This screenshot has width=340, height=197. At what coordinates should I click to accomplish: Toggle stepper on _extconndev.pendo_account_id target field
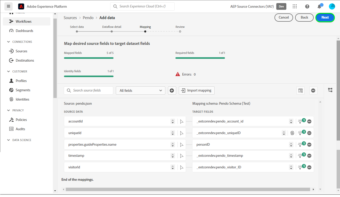[x=291, y=121]
